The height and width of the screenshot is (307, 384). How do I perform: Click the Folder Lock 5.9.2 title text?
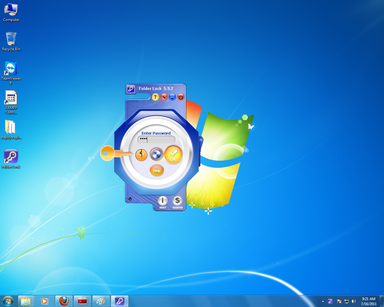pos(156,88)
